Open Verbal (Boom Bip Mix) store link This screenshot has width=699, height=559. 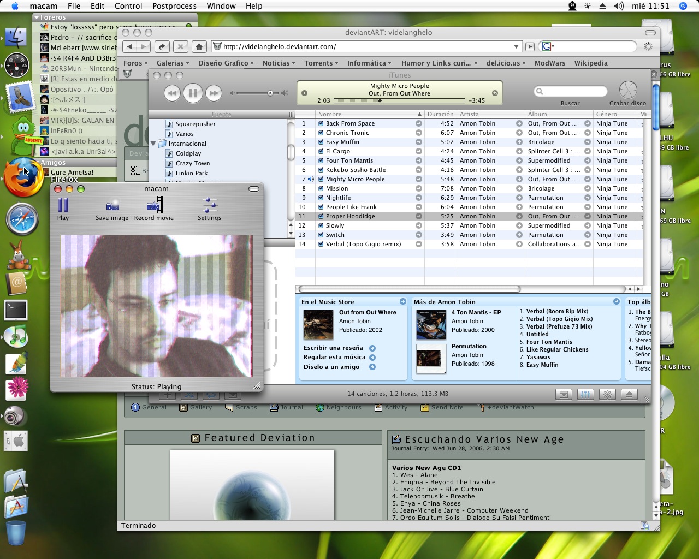click(557, 311)
